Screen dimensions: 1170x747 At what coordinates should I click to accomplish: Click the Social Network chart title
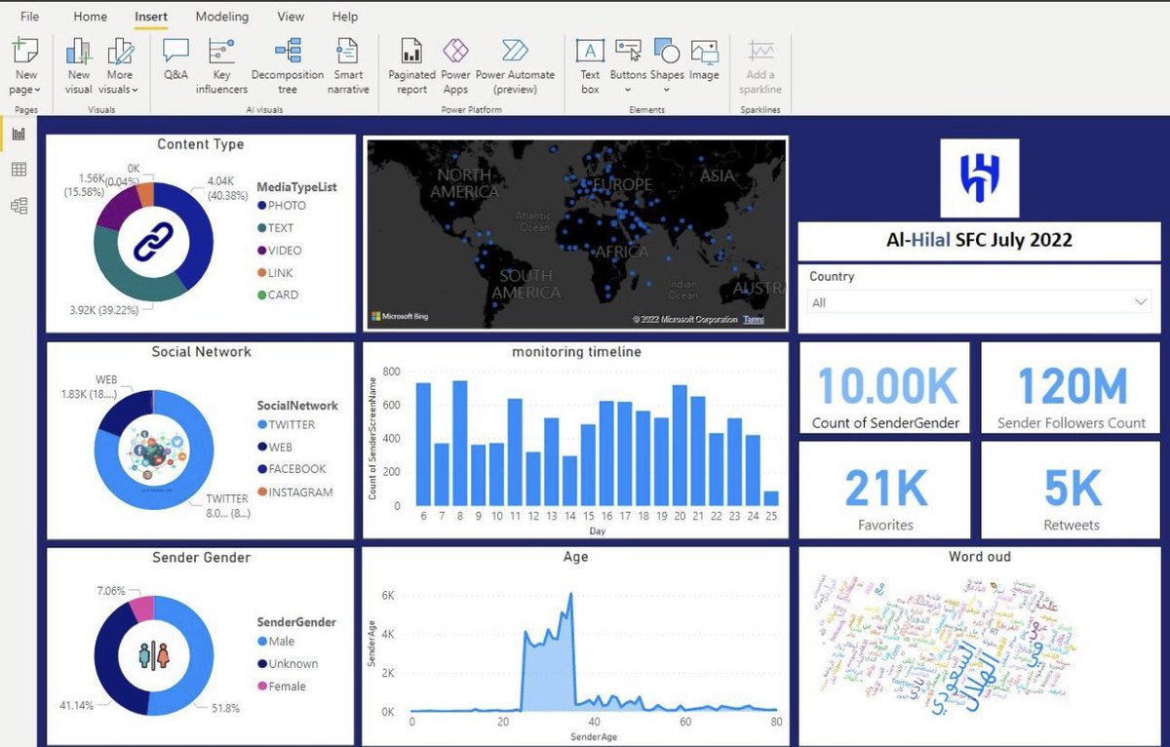(201, 352)
